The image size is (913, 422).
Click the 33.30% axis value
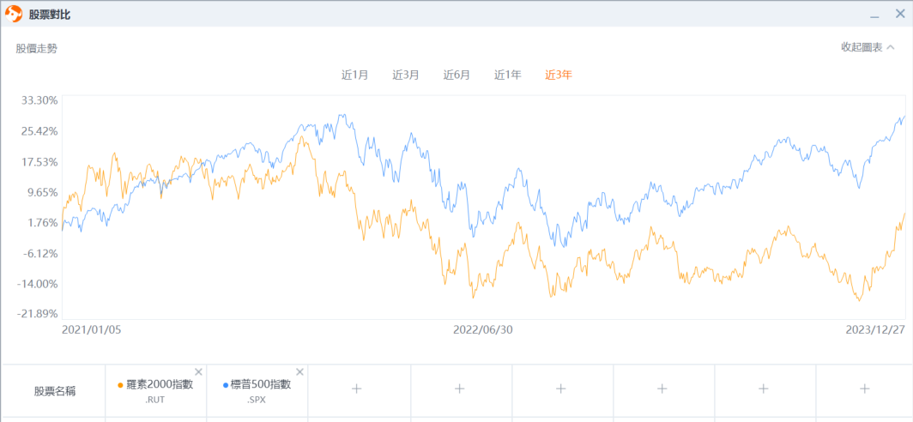[39, 100]
